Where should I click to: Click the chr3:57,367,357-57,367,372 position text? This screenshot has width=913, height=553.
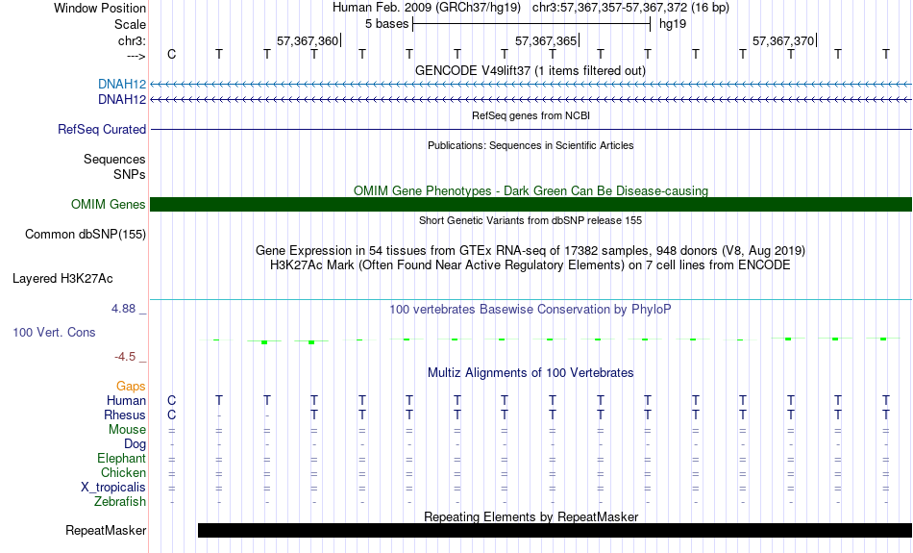coord(630,8)
